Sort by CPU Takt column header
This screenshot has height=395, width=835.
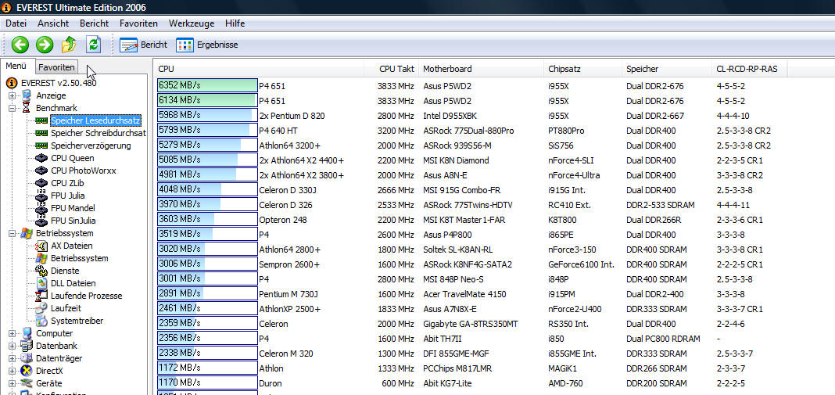[x=392, y=69]
